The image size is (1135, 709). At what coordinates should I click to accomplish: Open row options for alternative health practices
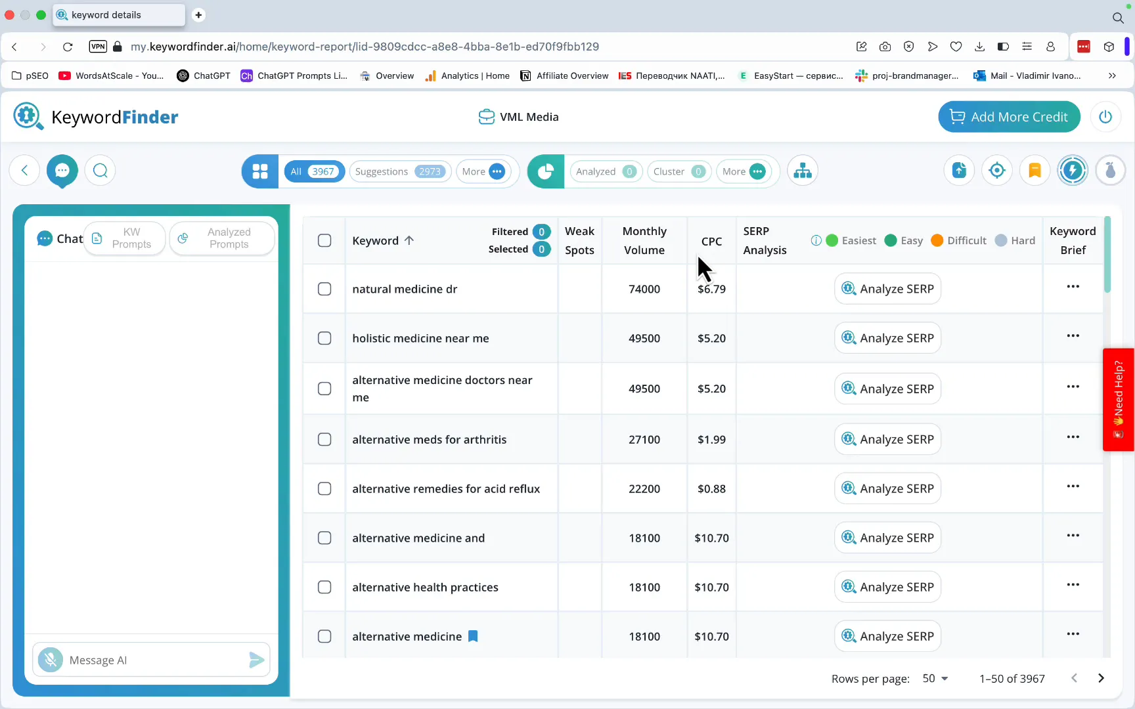(1073, 585)
